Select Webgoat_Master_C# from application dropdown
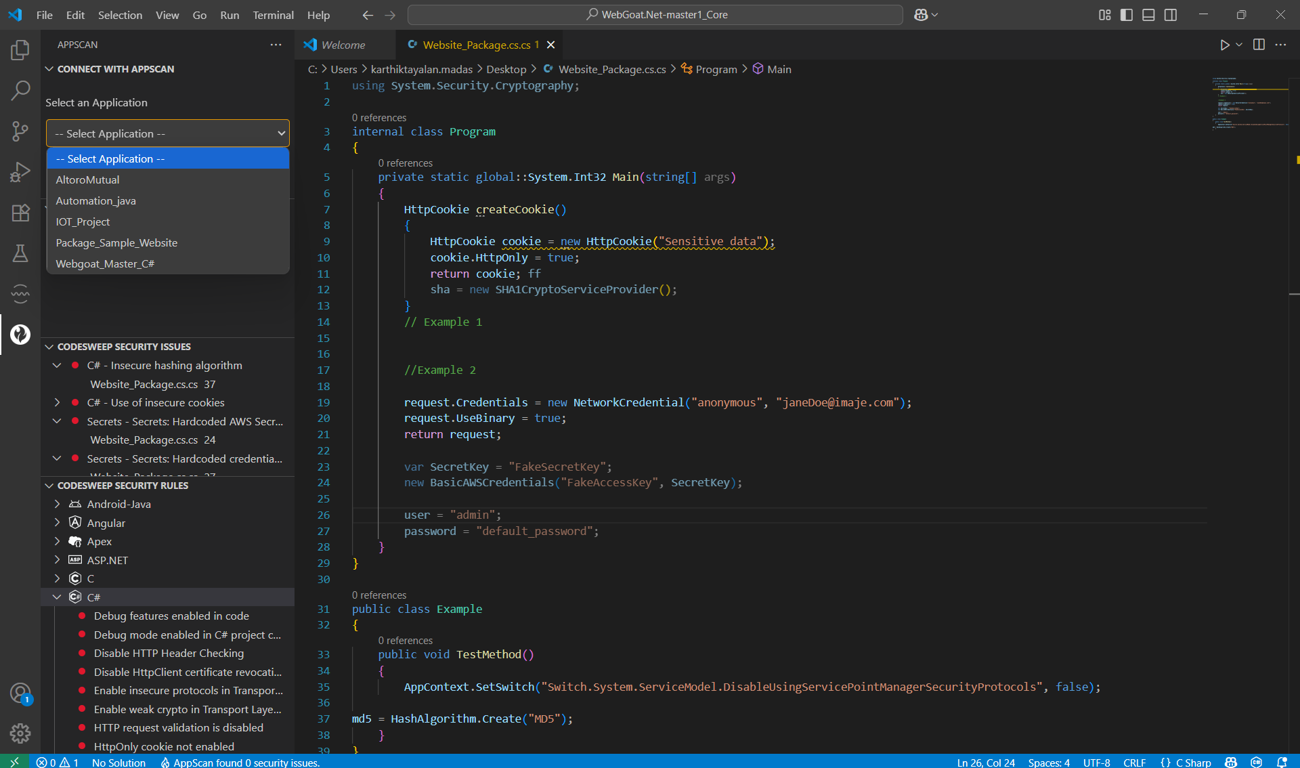This screenshot has width=1300, height=768. point(105,264)
